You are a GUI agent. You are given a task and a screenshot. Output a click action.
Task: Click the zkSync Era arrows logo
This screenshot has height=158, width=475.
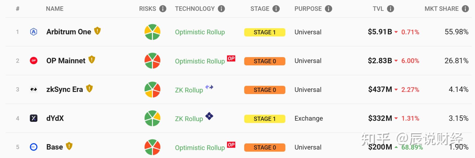coord(34,90)
